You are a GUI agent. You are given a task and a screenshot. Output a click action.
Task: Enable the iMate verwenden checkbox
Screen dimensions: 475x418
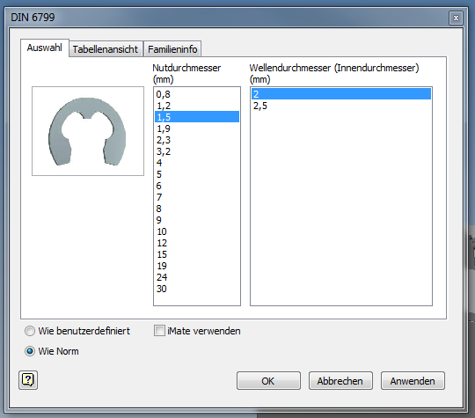(x=159, y=331)
